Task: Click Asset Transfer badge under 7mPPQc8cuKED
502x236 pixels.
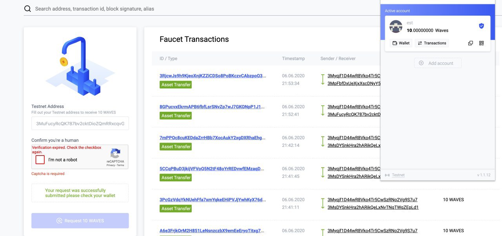Action: coord(176,147)
